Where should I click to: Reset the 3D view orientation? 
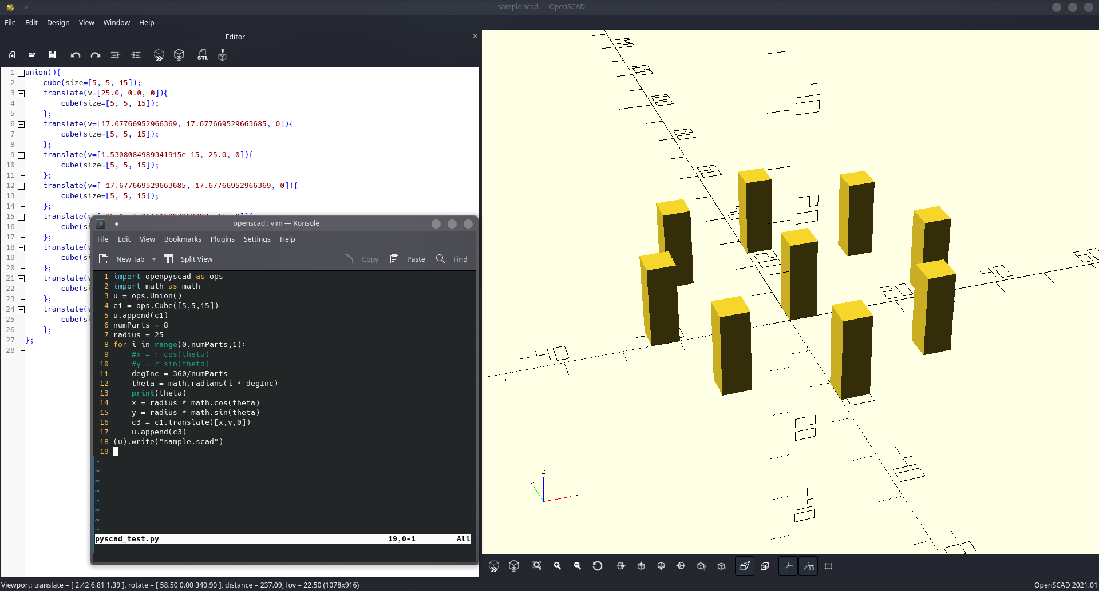598,566
